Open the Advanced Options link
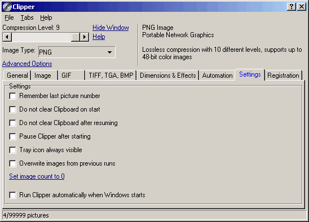Viewport: 309px width, 222px height. coord(27,64)
